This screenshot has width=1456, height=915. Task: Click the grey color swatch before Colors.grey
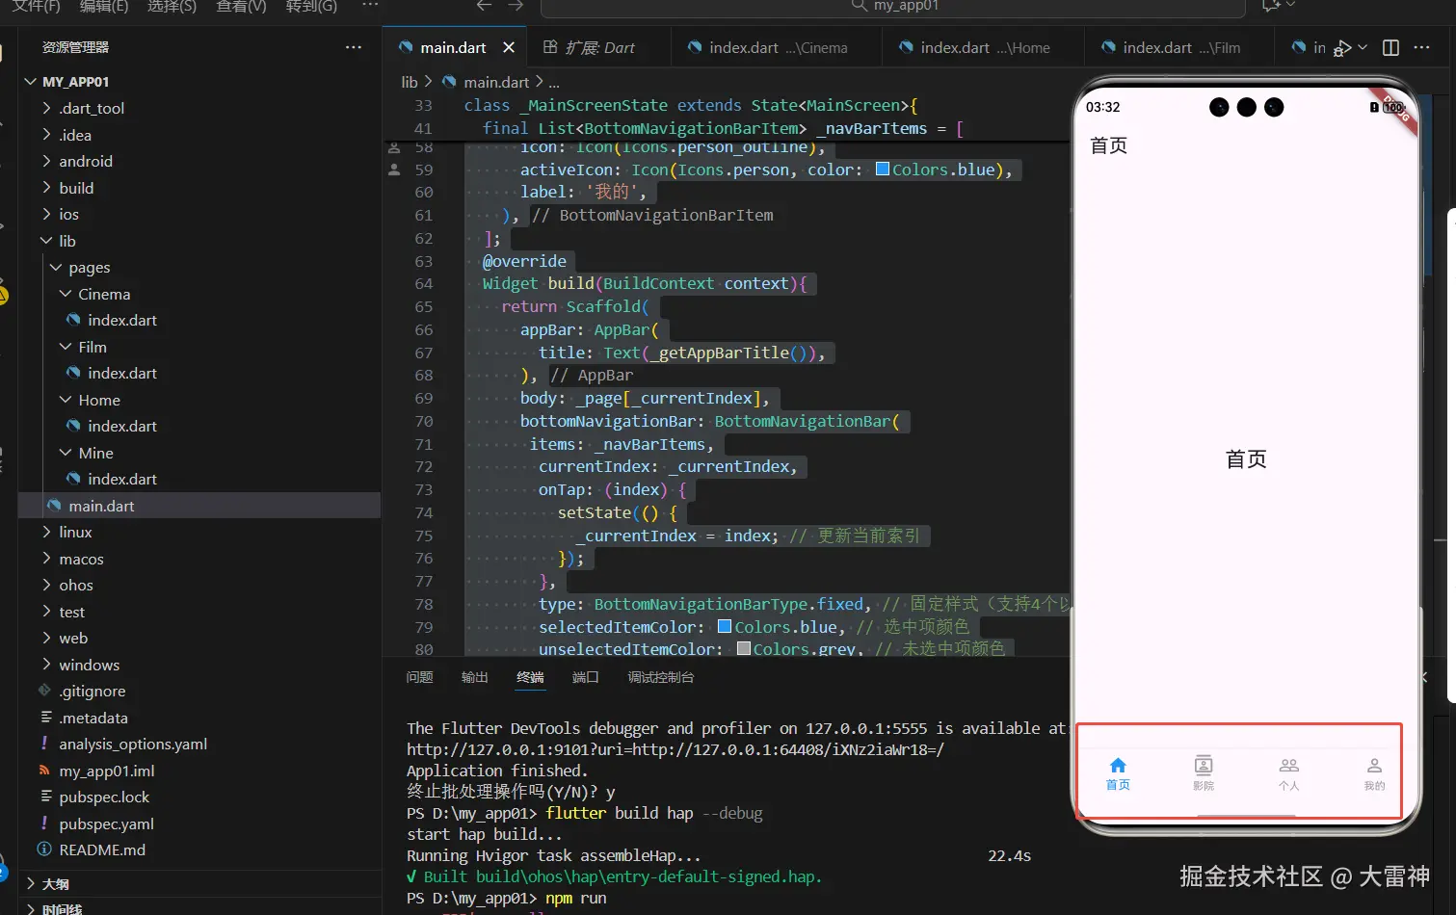[x=744, y=649]
